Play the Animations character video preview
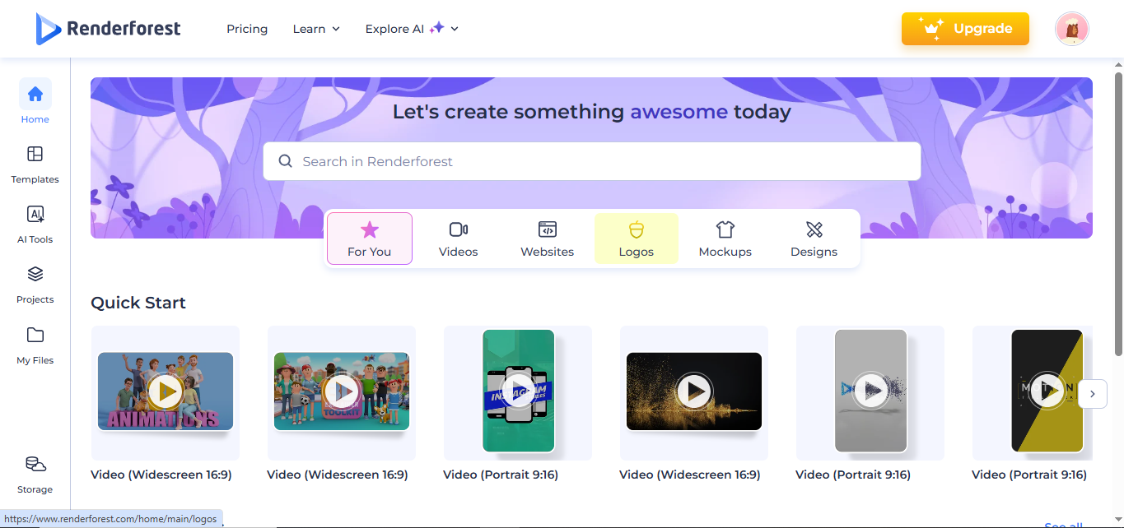 pos(166,391)
